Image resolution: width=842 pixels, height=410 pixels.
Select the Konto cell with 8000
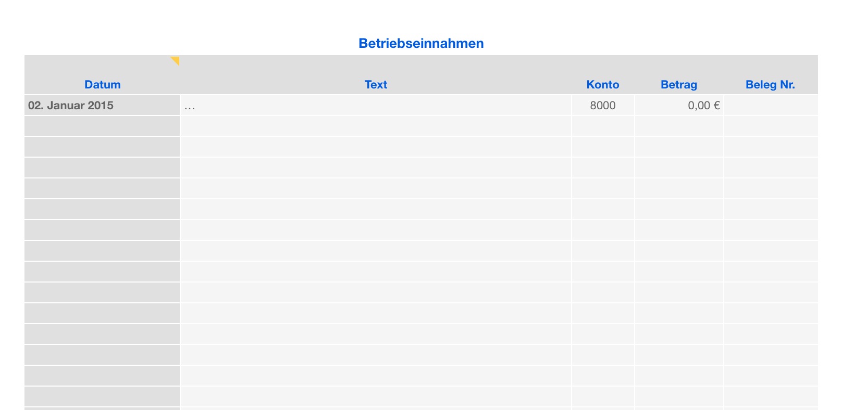(x=603, y=105)
